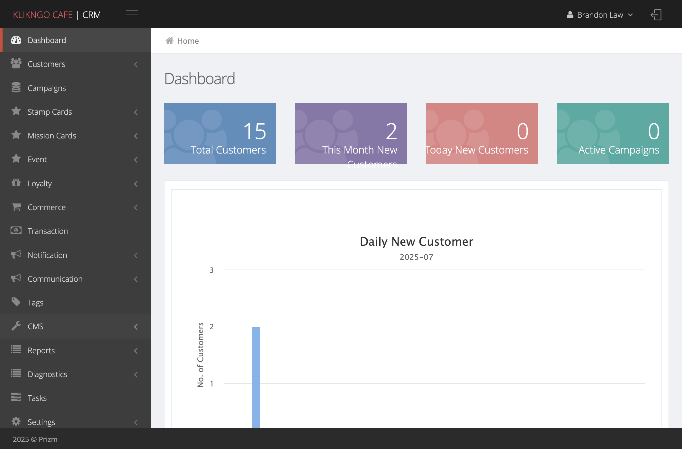This screenshot has height=449, width=682.
Task: Click the Notification megaphone icon
Action: tap(16, 254)
